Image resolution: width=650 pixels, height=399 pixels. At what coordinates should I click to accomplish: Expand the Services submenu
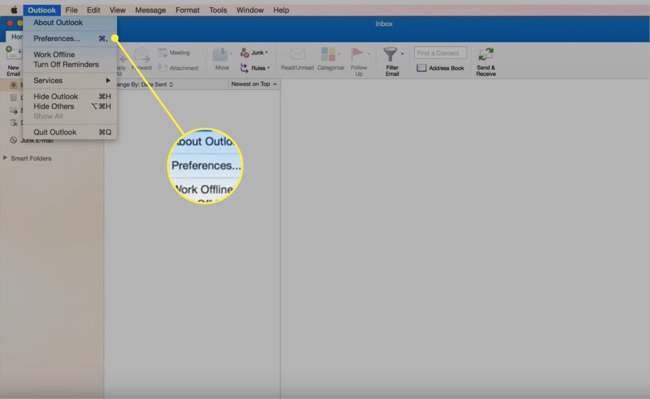pos(70,81)
